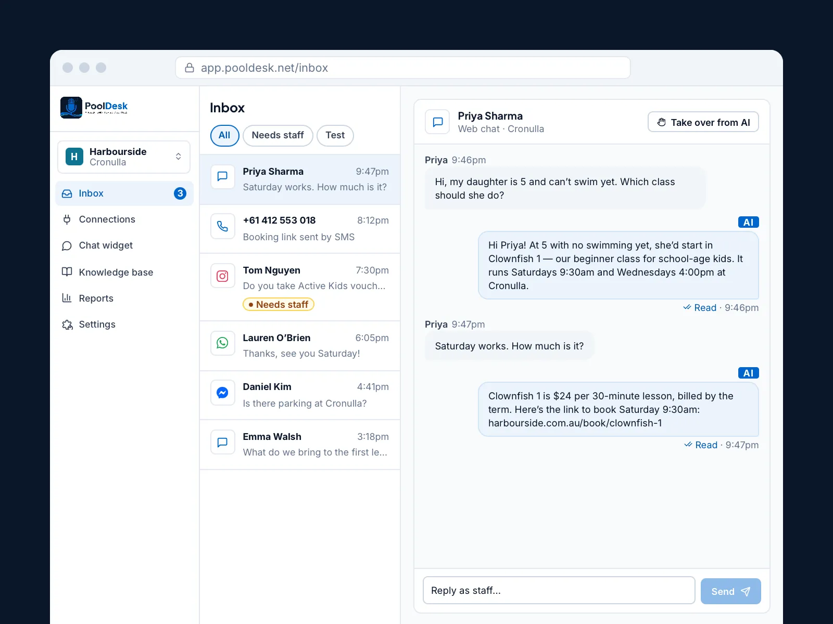
Task: Click web chat icon beside Priya Sharma row
Action: pyautogui.click(x=222, y=176)
